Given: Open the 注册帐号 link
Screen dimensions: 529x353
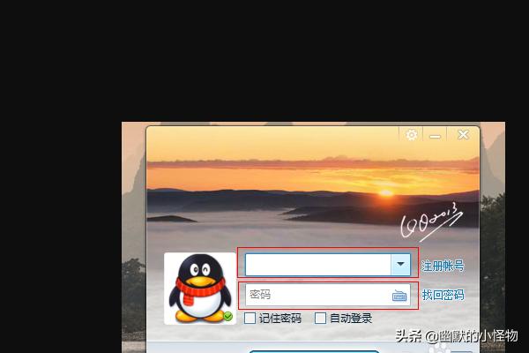Looking at the screenshot, I should pyautogui.click(x=443, y=266).
